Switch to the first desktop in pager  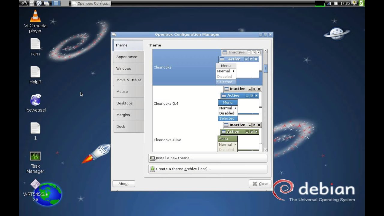[x=56, y=3]
